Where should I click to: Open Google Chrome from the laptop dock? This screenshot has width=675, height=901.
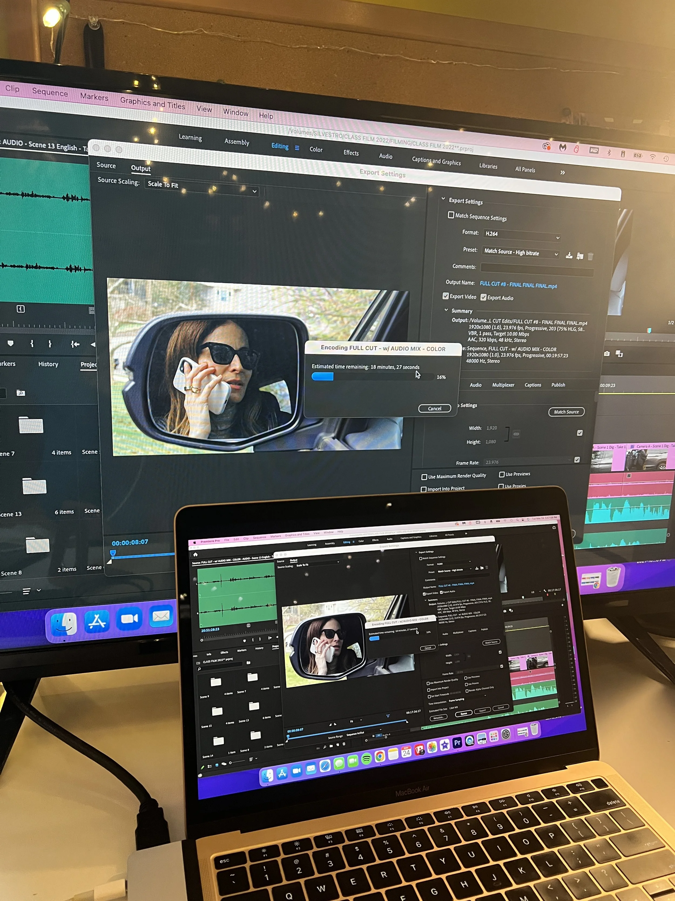[x=380, y=756]
